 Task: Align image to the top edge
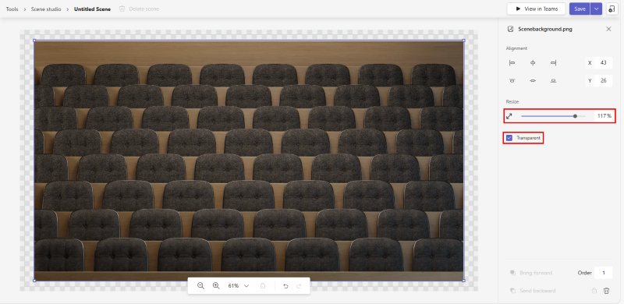pyautogui.click(x=512, y=81)
